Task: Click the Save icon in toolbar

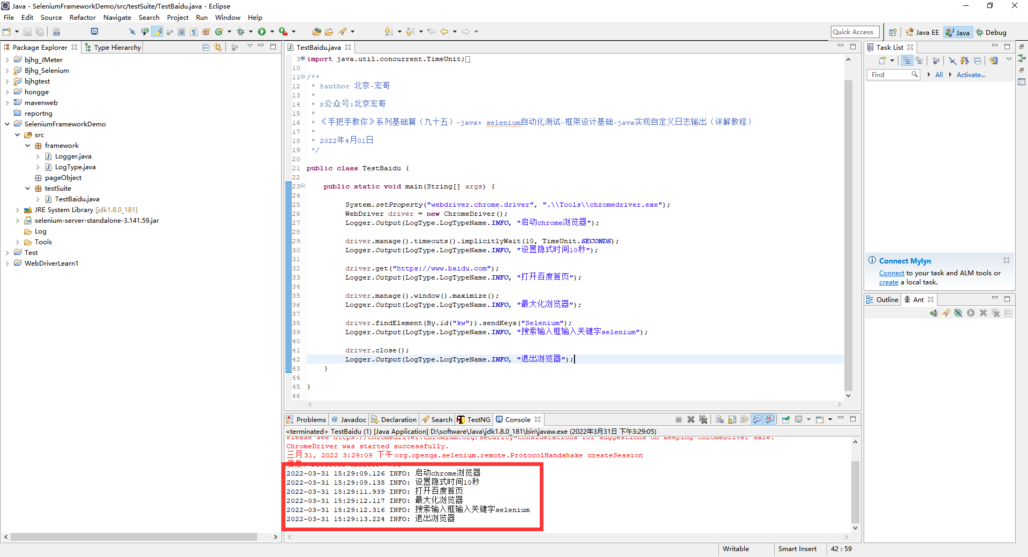Action: [27, 32]
